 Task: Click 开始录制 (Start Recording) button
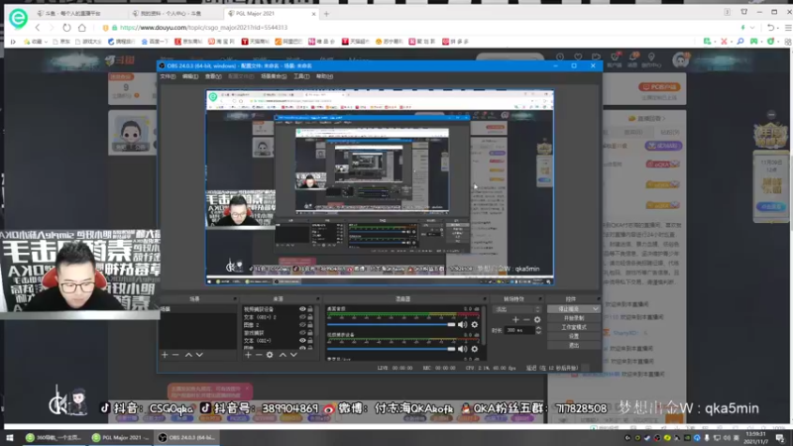(x=573, y=318)
